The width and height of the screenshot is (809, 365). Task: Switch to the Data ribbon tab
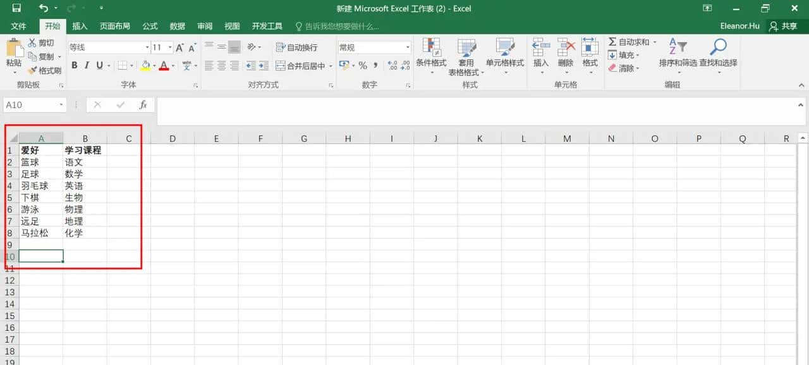[x=177, y=26]
